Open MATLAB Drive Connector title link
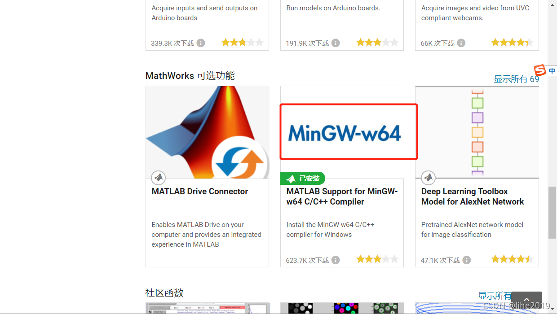The width and height of the screenshot is (557, 314). 200,192
